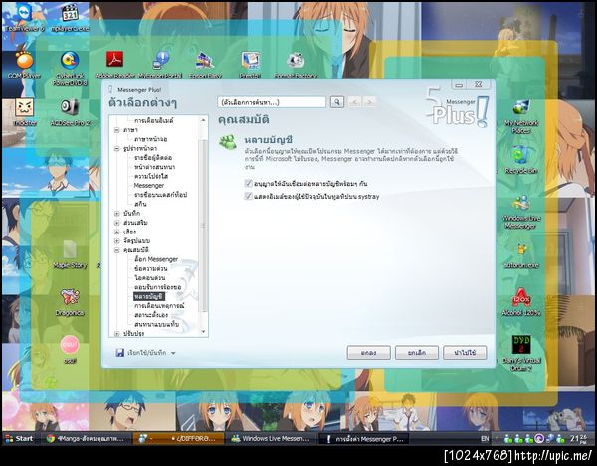The image size is (597, 466).
Task: Select the Messenger item under รูปร่างหน้าตา
Action: click(x=149, y=186)
